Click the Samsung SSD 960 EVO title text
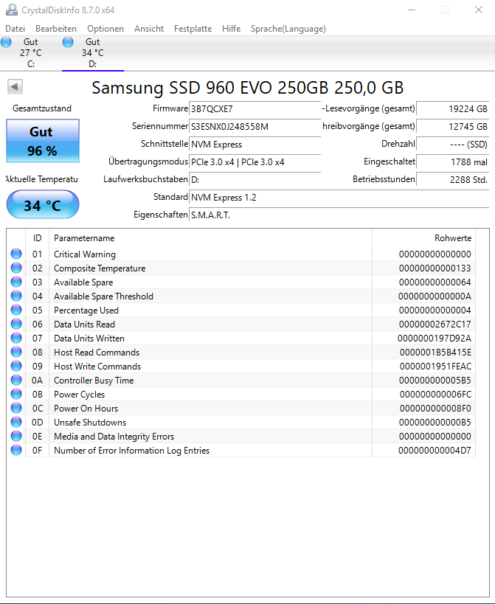 pyautogui.click(x=247, y=88)
